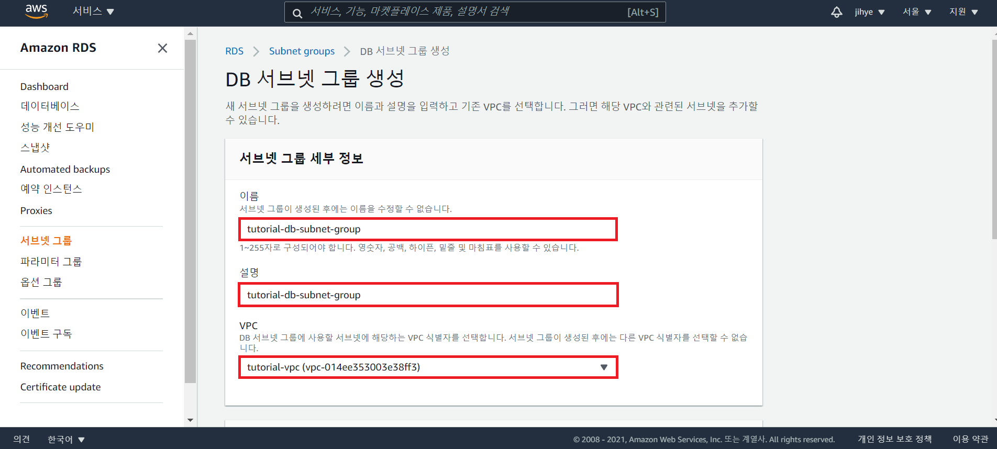Open Recommendations in sidebar
This screenshot has height=449, width=997.
point(62,366)
